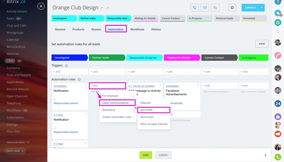Image resolution: width=284 pixels, height=162 pixels.
Task: Open the search magnifier in the right sidebar
Action: pos(278,32)
